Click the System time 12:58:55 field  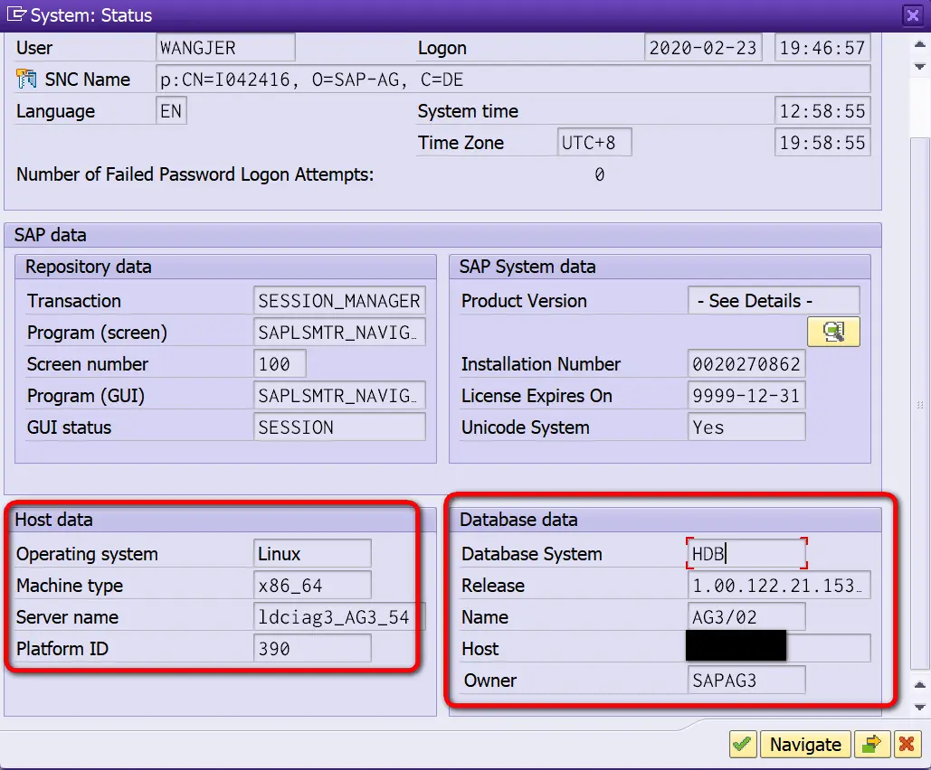(822, 111)
